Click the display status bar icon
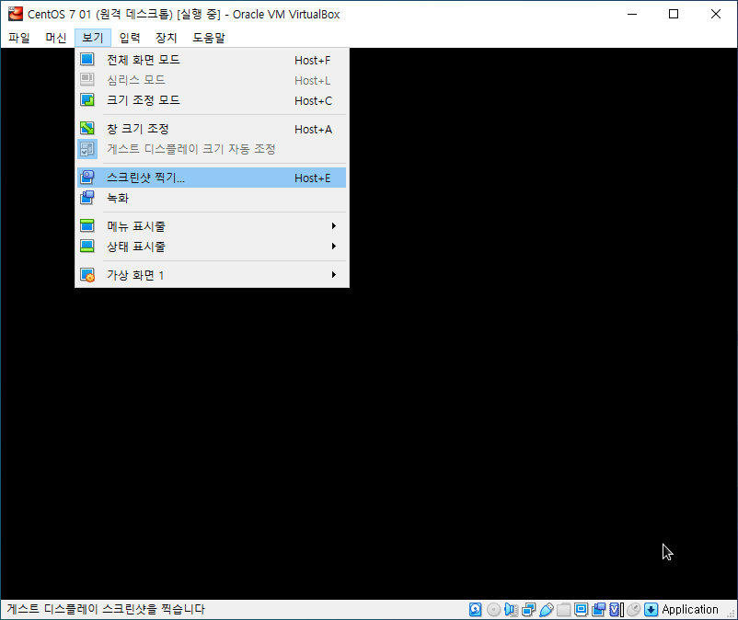738x620 pixels. pyautogui.click(x=582, y=610)
